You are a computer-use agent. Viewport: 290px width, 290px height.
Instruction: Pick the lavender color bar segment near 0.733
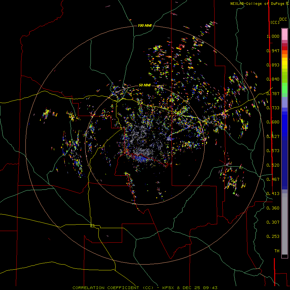[285, 102]
